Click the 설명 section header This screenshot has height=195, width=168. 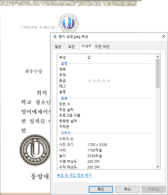click(64, 63)
